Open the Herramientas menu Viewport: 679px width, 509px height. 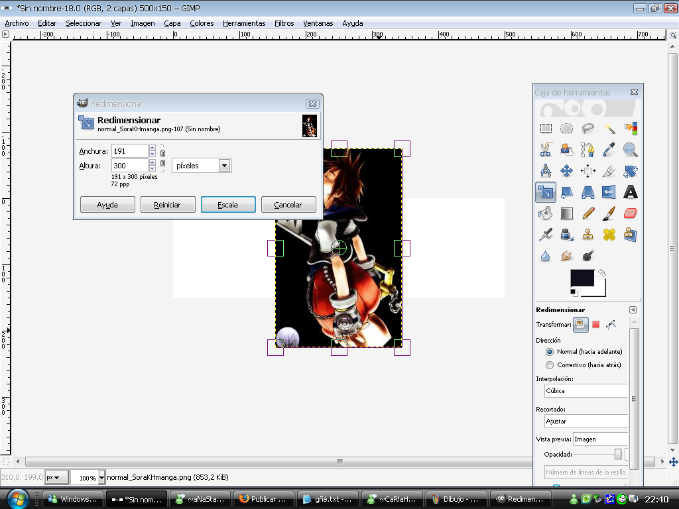pos(244,23)
